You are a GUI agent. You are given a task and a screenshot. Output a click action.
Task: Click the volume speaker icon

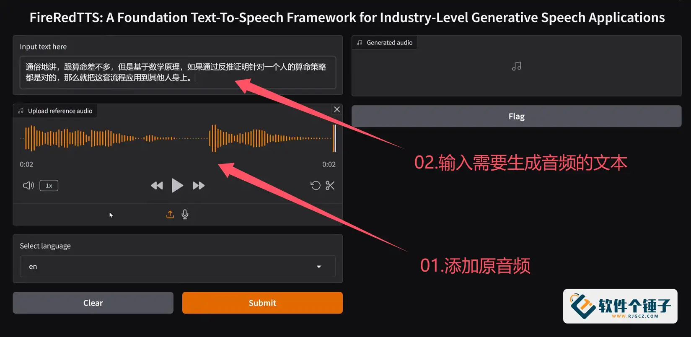tap(28, 185)
